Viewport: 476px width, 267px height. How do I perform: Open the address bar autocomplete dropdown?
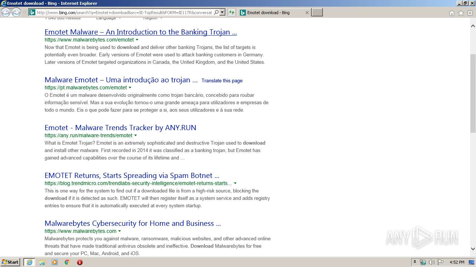222,12
